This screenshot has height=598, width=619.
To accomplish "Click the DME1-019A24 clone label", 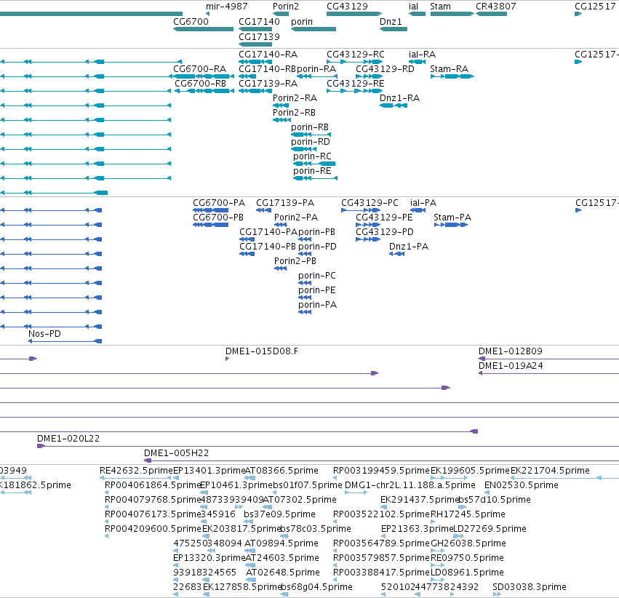I will (x=511, y=366).
